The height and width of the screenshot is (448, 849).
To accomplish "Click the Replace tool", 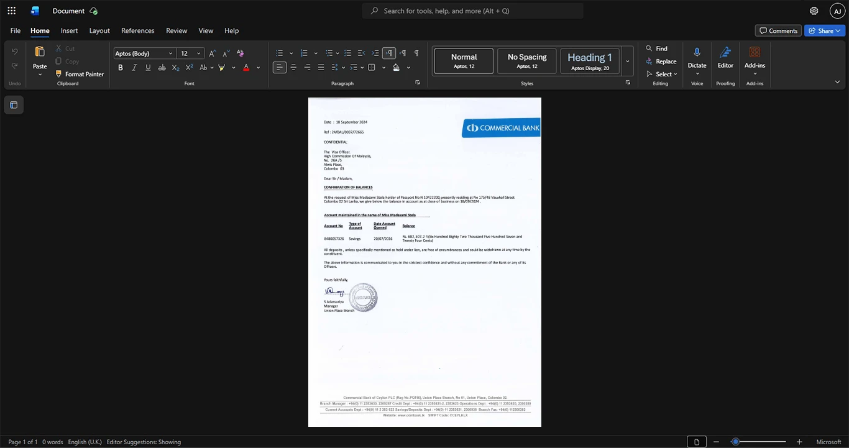I will click(x=661, y=62).
